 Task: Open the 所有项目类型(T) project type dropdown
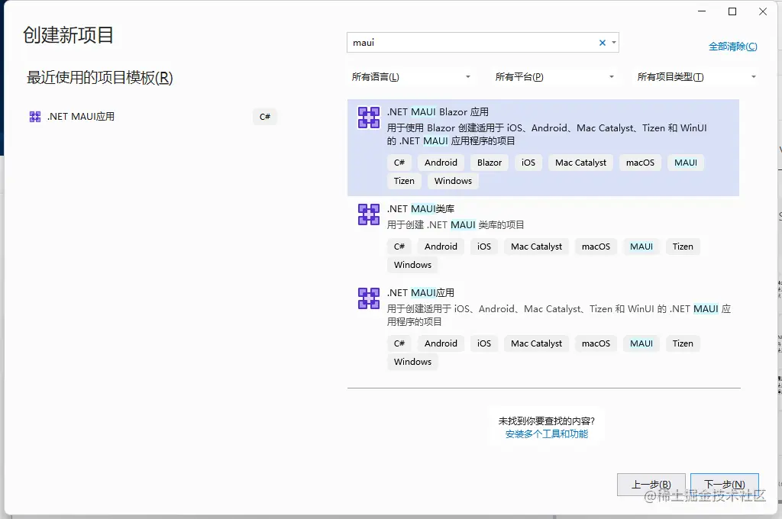[696, 77]
